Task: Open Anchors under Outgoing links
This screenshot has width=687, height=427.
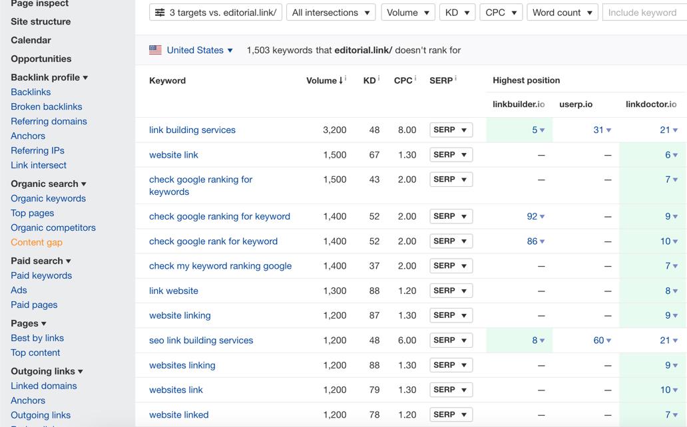Action: pyautogui.click(x=28, y=400)
